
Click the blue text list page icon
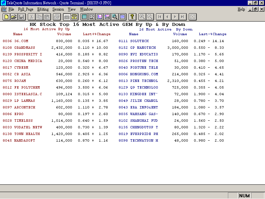coord(123,17)
